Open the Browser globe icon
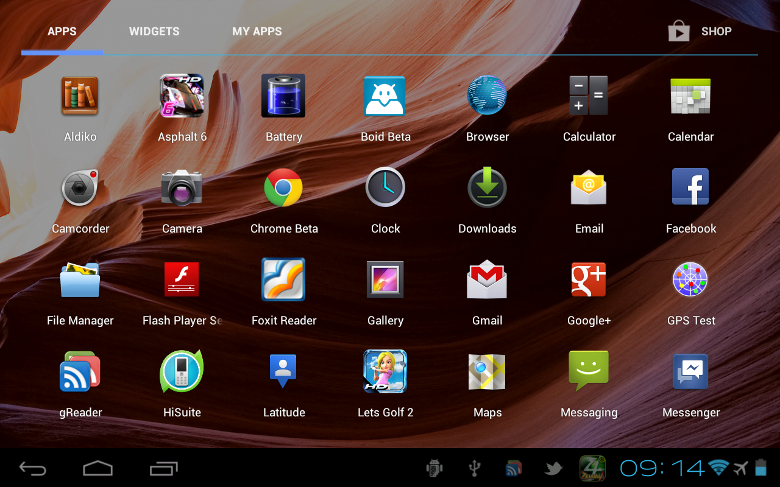 [487, 96]
